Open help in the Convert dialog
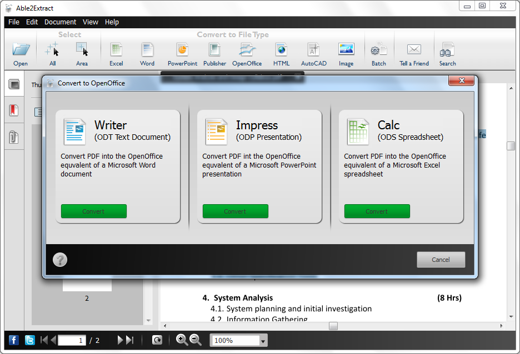 point(59,259)
